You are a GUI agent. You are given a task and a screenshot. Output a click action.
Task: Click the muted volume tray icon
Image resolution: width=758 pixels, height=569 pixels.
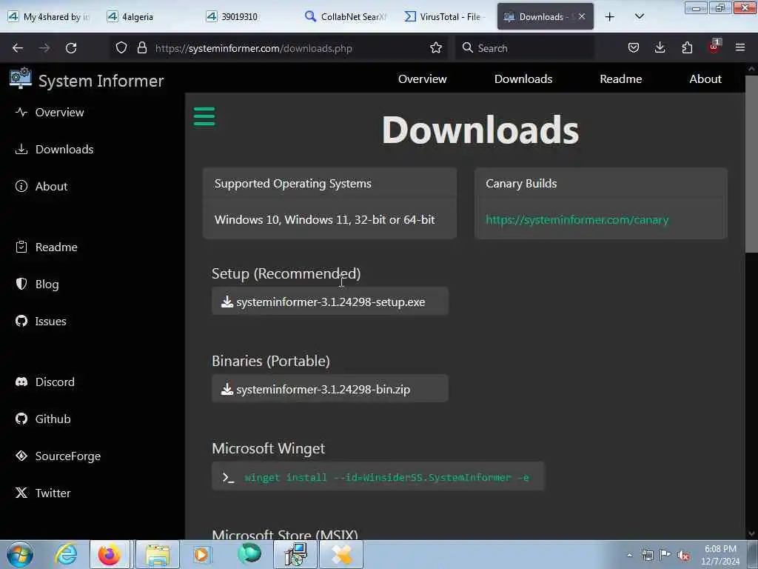click(683, 556)
